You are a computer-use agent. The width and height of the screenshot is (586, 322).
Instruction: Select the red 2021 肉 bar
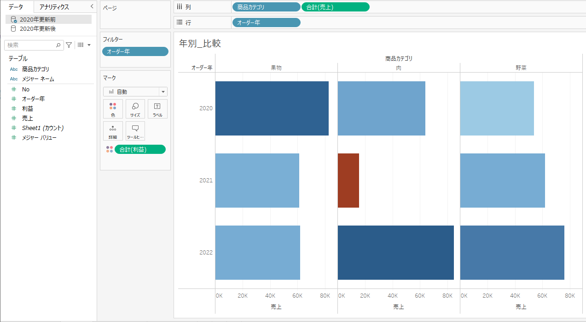[348, 180]
